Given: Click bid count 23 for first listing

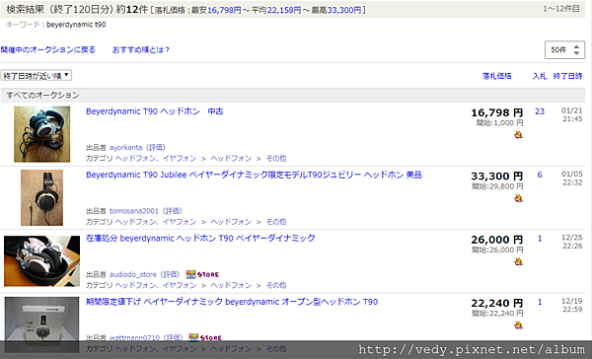Looking at the screenshot, I should (x=540, y=111).
